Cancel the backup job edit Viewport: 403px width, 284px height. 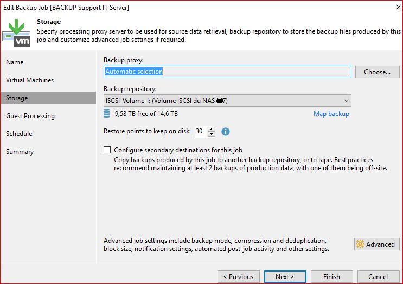pyautogui.click(x=378, y=276)
